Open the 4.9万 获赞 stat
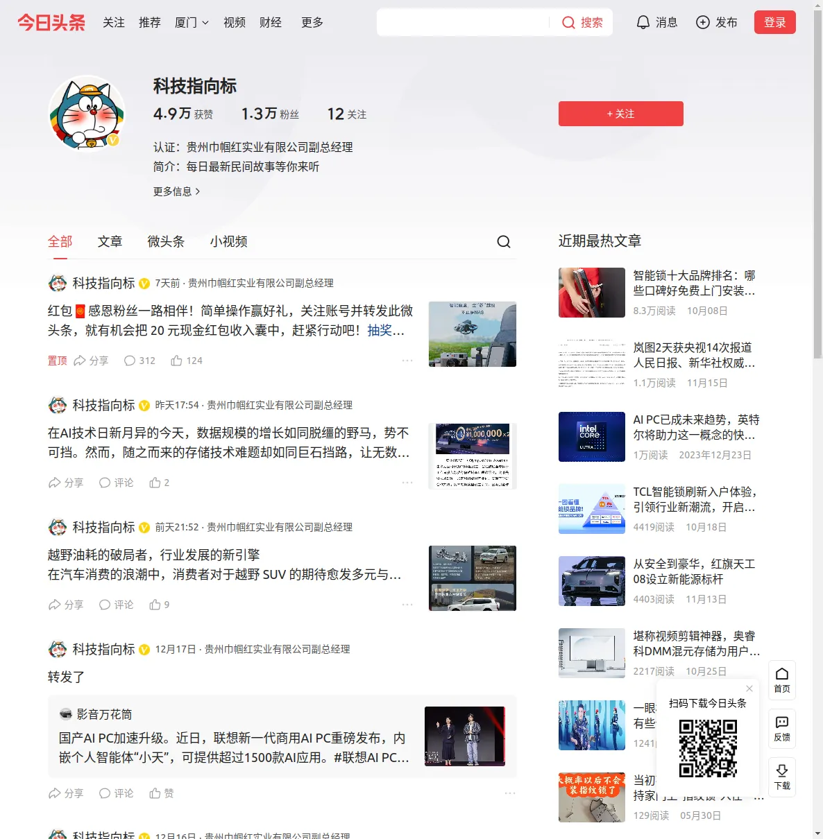 click(183, 114)
